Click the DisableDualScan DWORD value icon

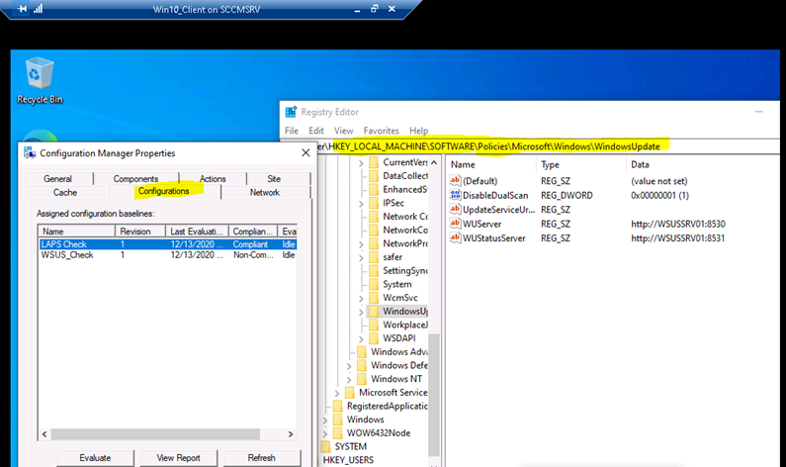455,195
